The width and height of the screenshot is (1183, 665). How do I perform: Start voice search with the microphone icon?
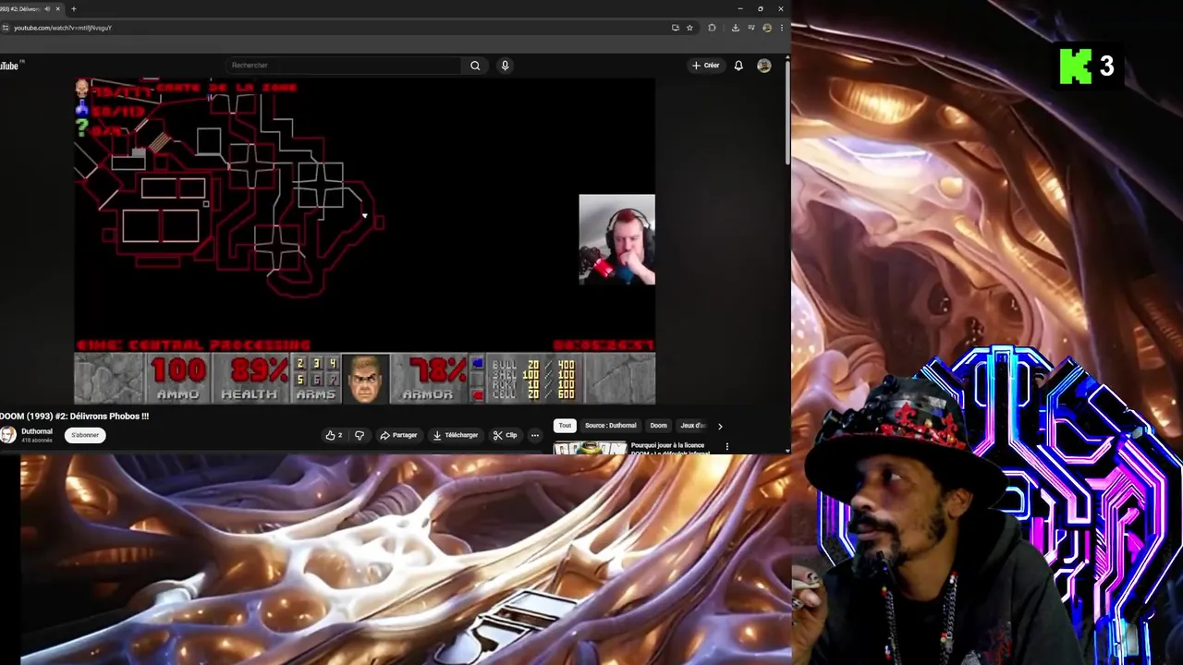(x=505, y=66)
